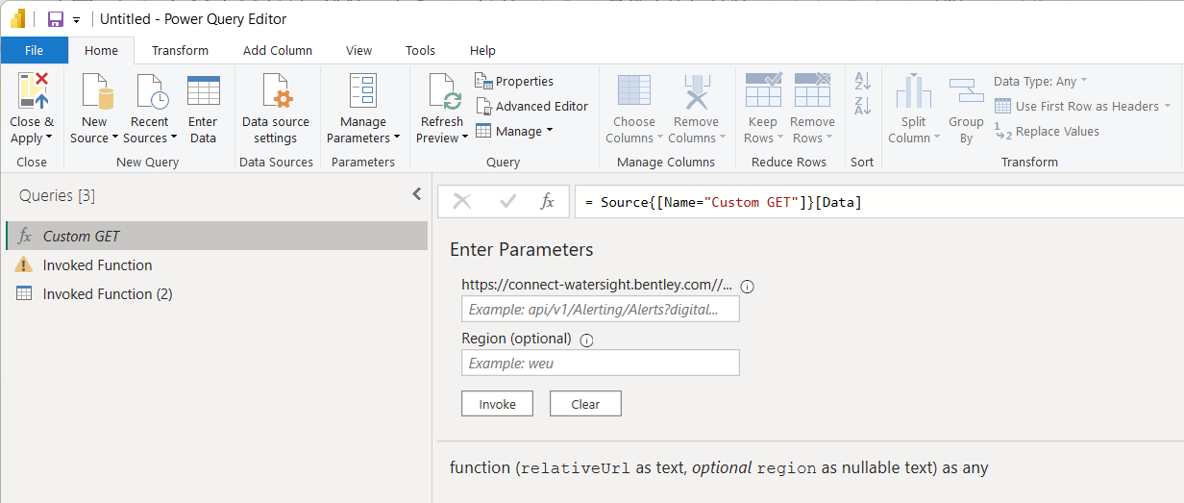Click the Advanced Editor icon
Viewport: 1184px width, 503px height.
[x=483, y=106]
